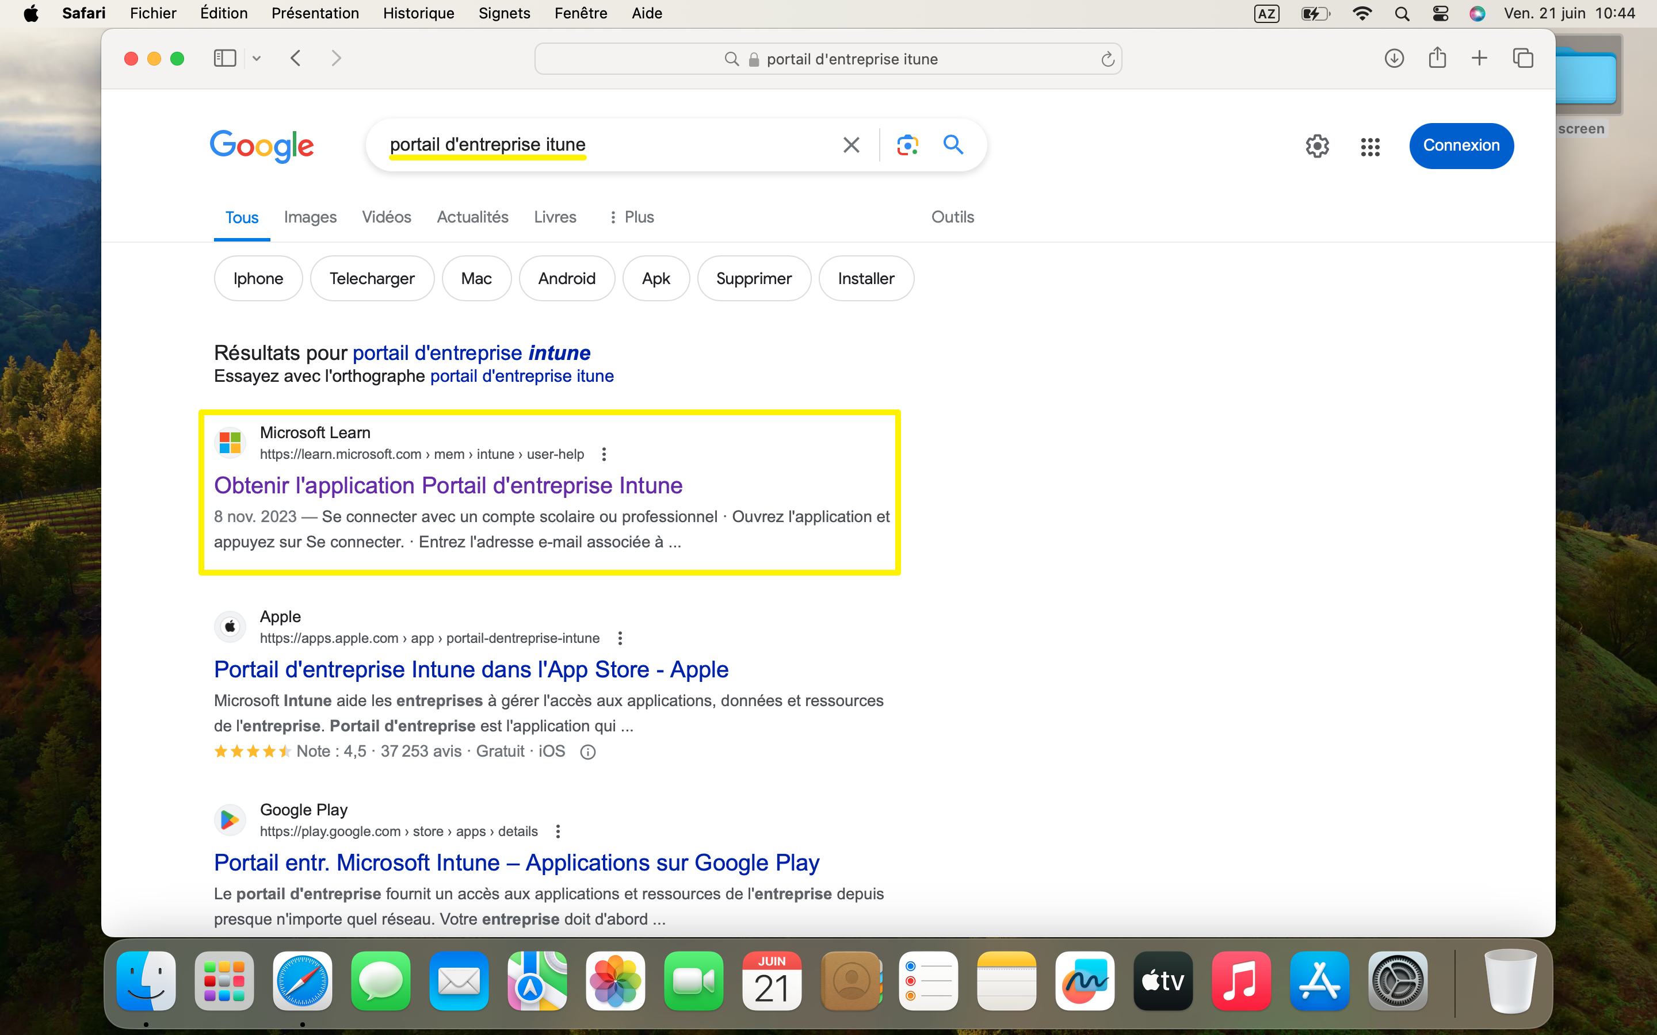Filter results with the Supprimer chip

click(x=754, y=279)
